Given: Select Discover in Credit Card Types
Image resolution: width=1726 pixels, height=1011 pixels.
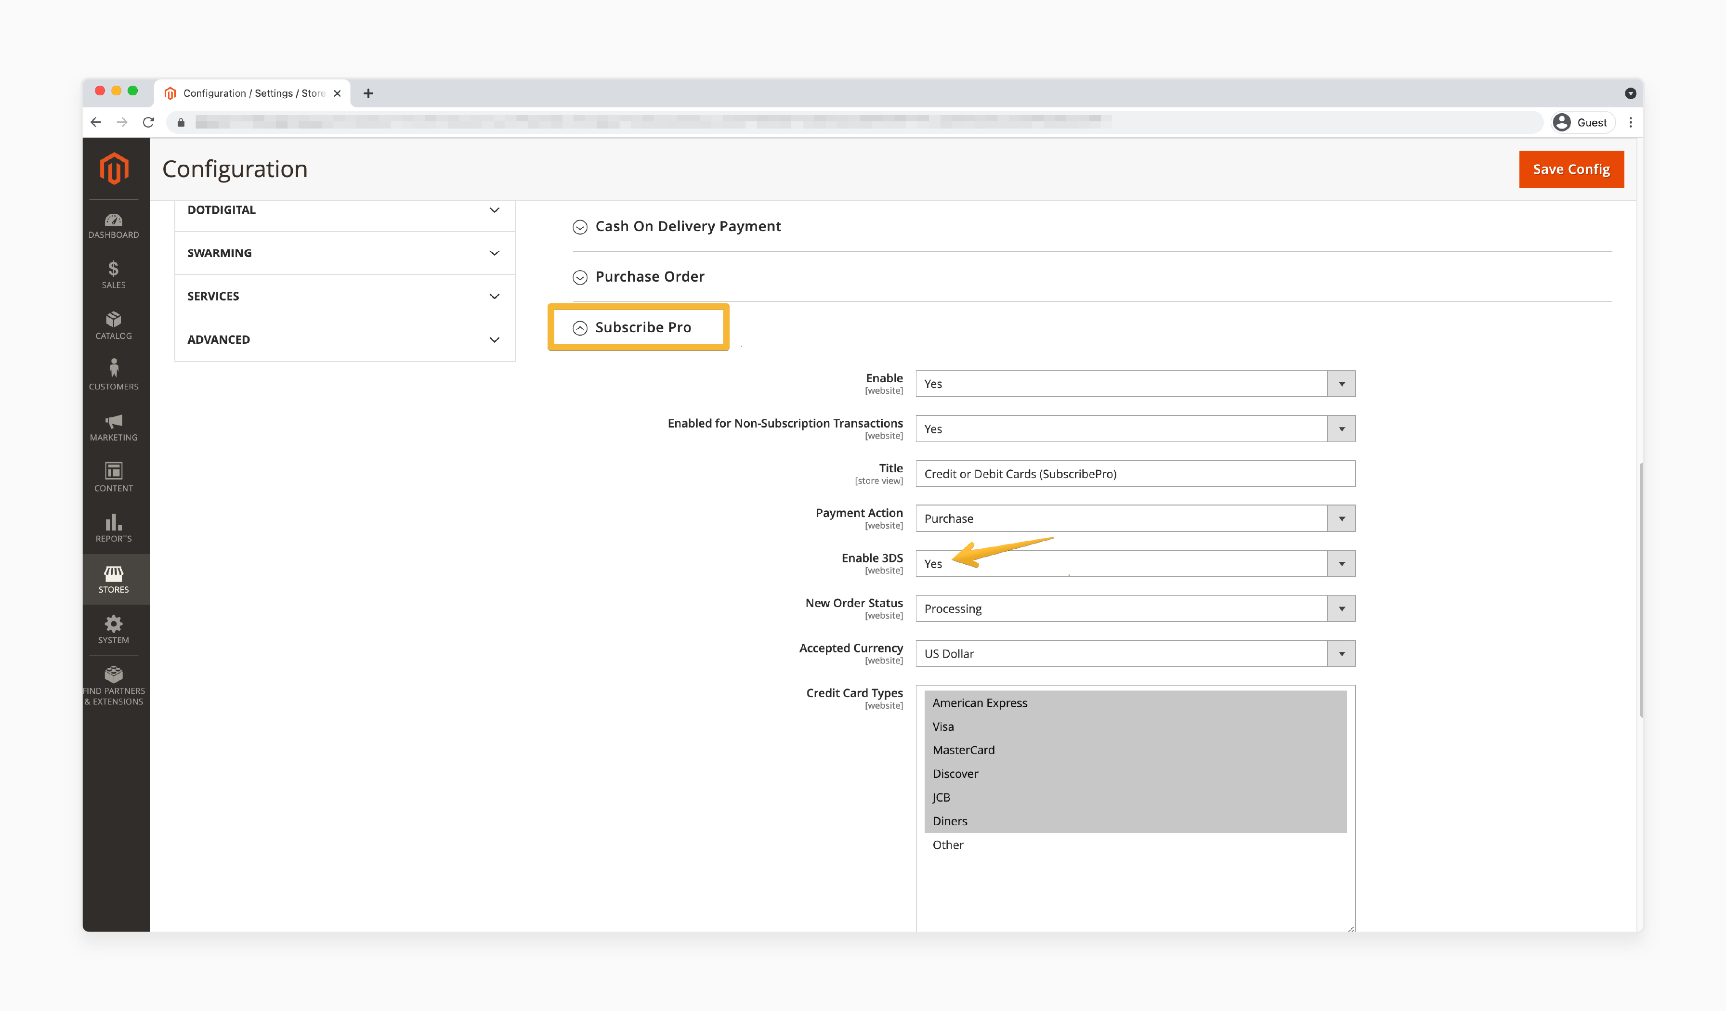Looking at the screenshot, I should click(x=1136, y=774).
